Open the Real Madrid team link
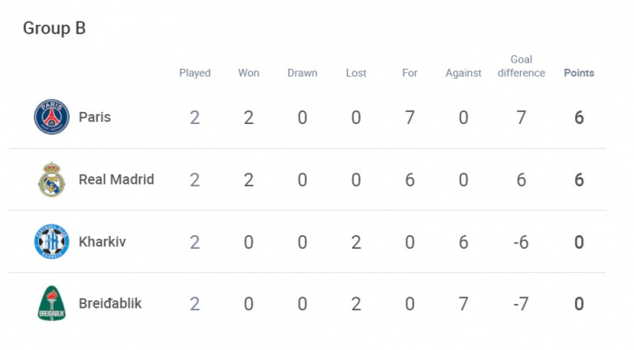The height and width of the screenshot is (350, 634). pyautogui.click(x=117, y=179)
